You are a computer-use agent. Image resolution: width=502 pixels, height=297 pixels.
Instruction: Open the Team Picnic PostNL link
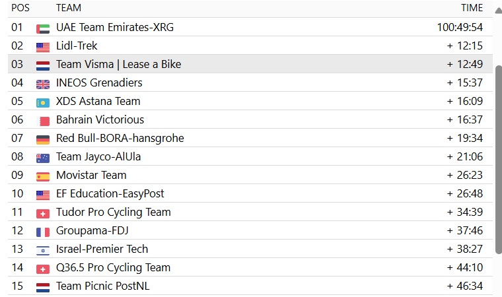[107, 286]
